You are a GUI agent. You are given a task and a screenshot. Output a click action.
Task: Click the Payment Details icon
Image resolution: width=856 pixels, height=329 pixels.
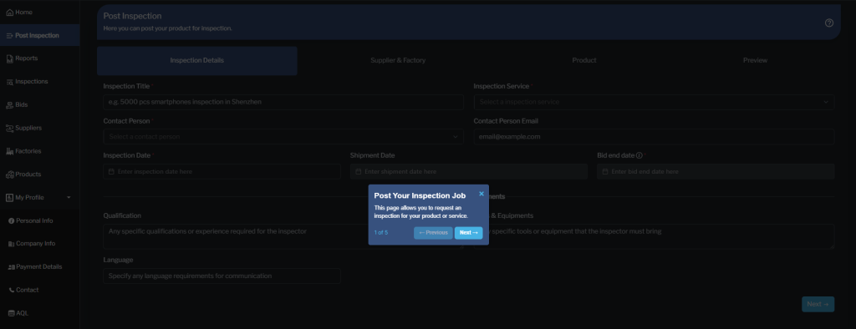12,267
